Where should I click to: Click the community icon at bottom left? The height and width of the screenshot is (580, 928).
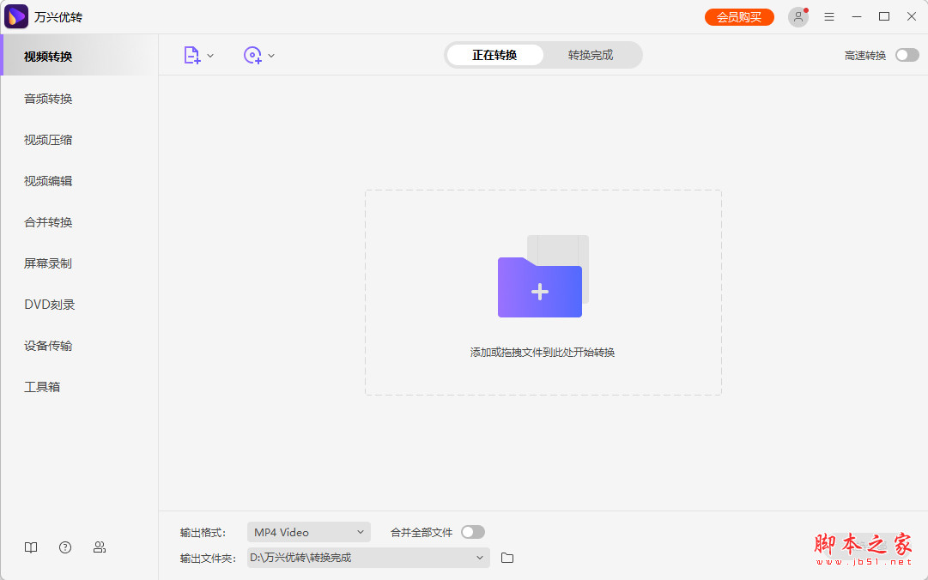[100, 547]
